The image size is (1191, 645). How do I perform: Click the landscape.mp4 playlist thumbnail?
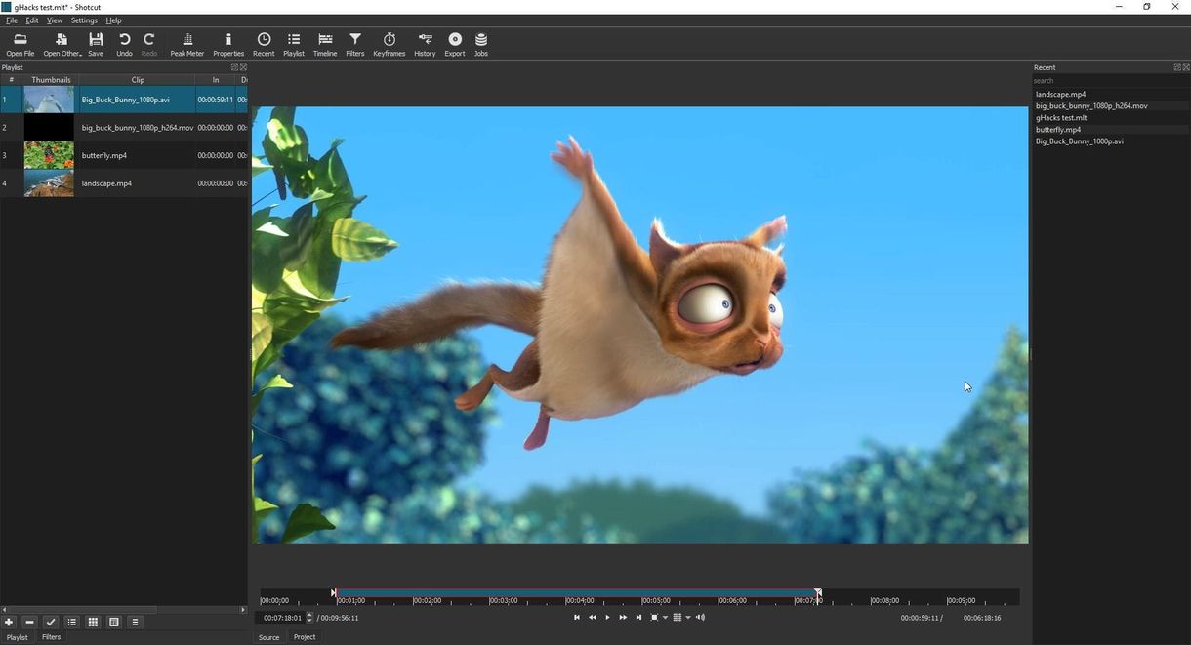click(x=49, y=183)
